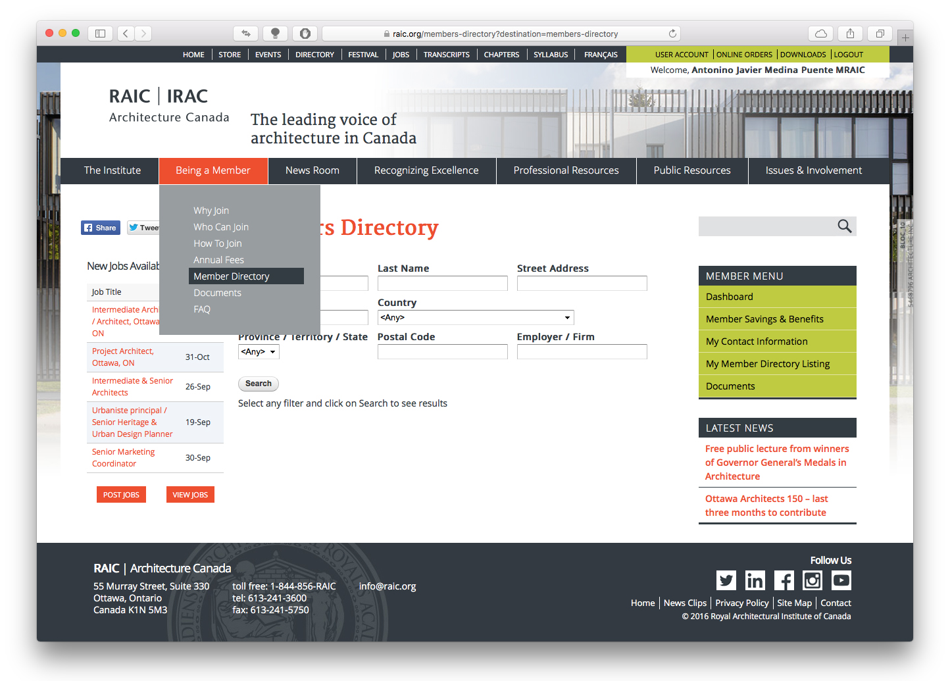Open ONLINE ORDERS link
This screenshot has width=950, height=681.
tap(744, 55)
